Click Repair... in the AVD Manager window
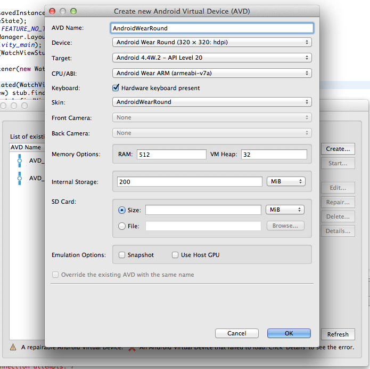Screen dimensions: 370x369 (338, 202)
